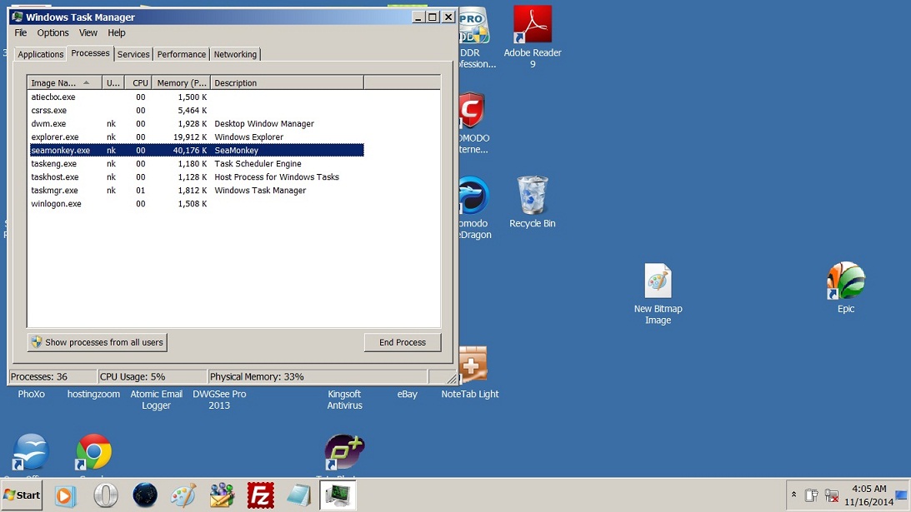Sort the list by CPU column header

pos(139,83)
